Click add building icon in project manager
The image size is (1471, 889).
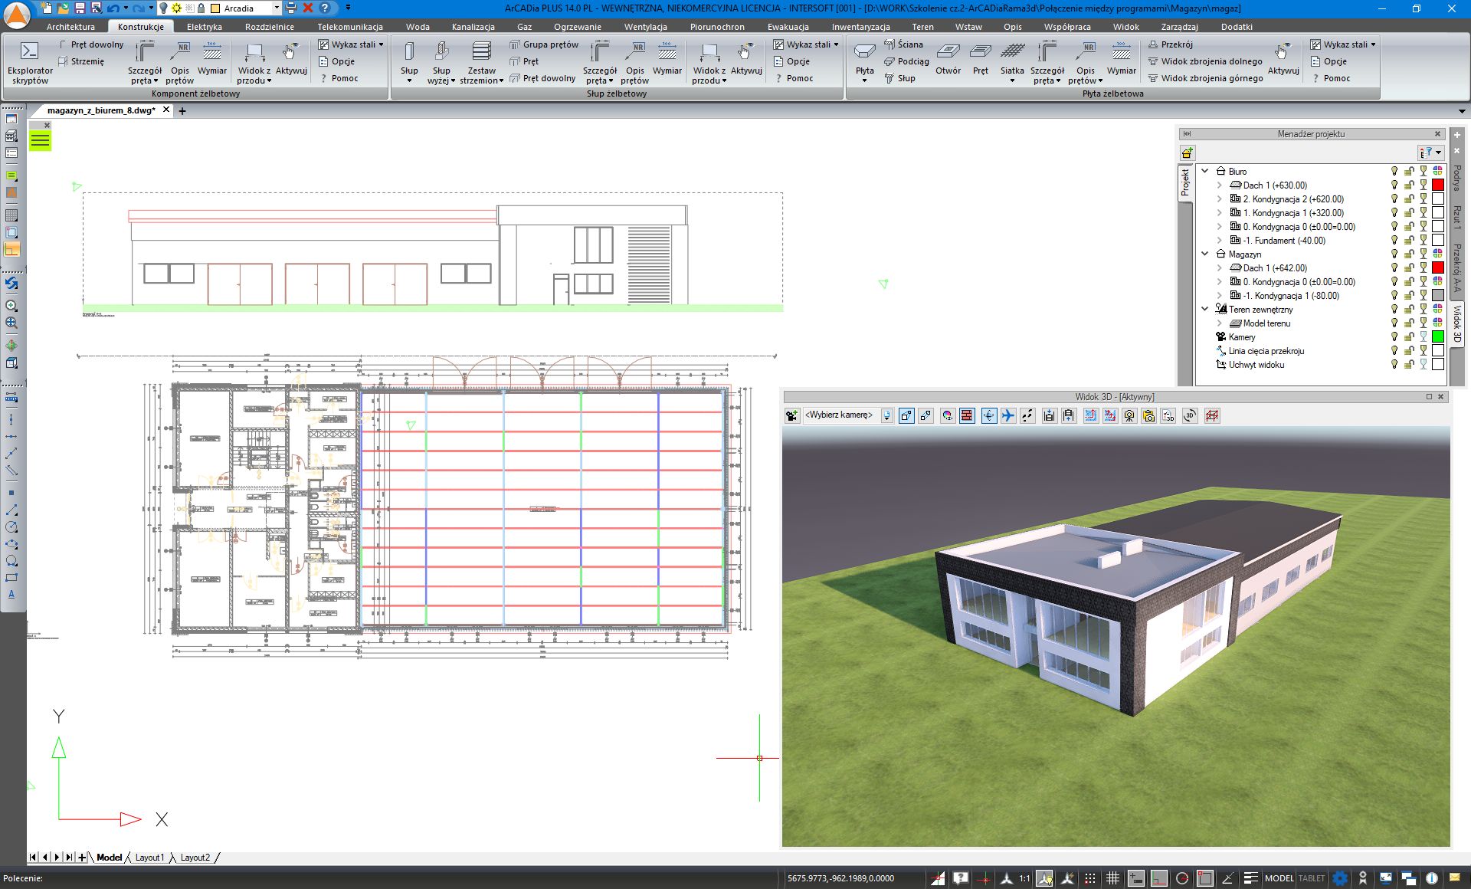[1188, 153]
